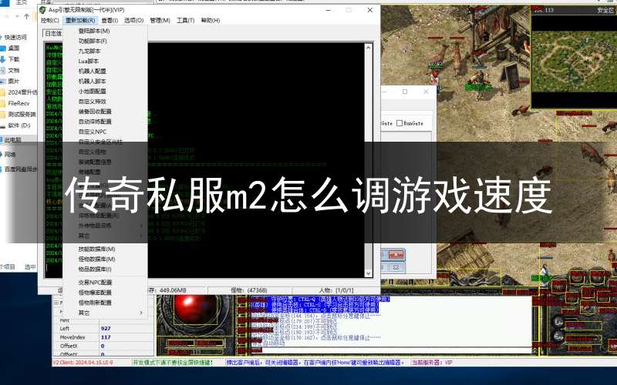Screen dimensions: 617x385
Task: Open the 查看(I) menu
Action: pyautogui.click(x=110, y=21)
